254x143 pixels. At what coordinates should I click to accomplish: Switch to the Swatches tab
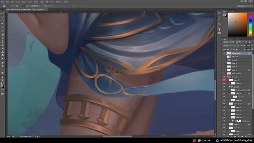pos(231,11)
